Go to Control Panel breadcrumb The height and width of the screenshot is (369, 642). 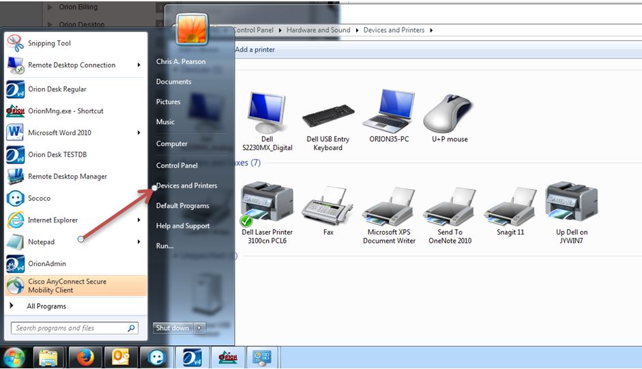(x=253, y=30)
